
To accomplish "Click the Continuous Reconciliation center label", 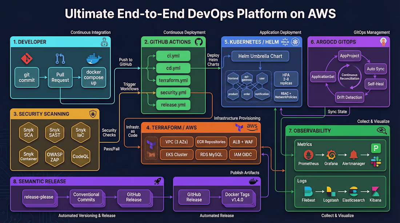I will pos(349,77).
